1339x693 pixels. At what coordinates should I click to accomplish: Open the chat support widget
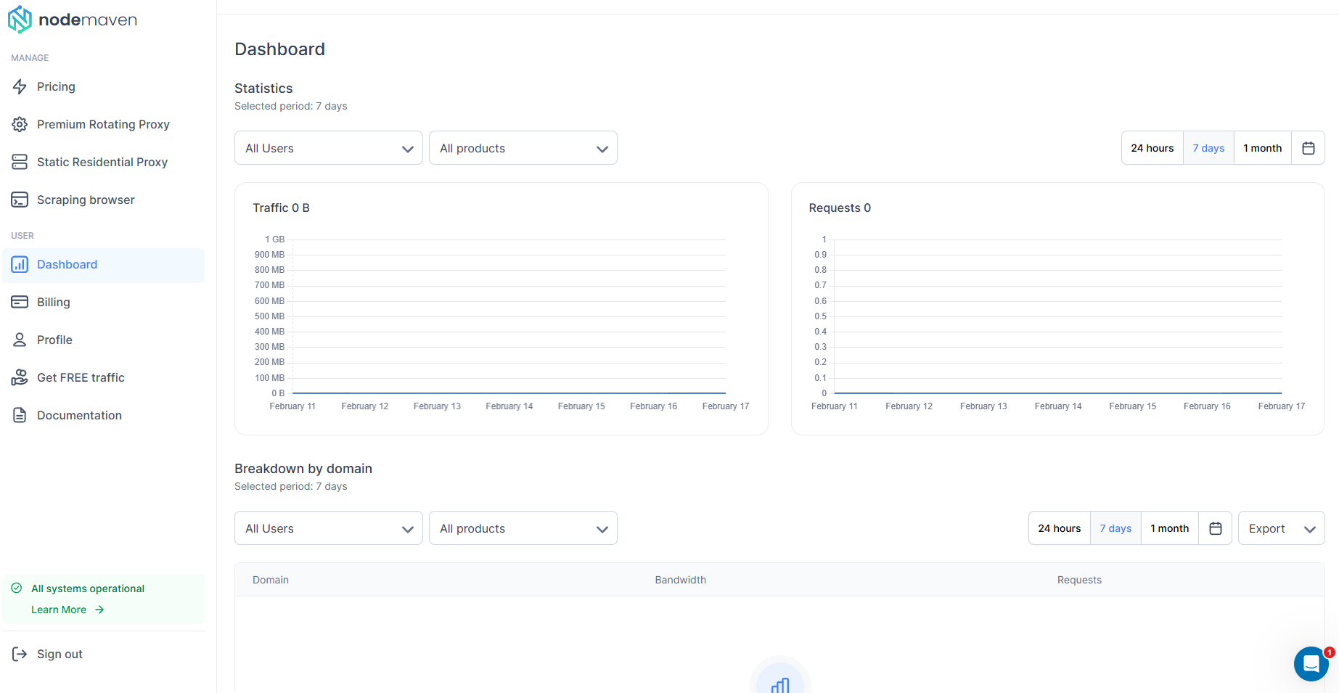[x=1311, y=663]
